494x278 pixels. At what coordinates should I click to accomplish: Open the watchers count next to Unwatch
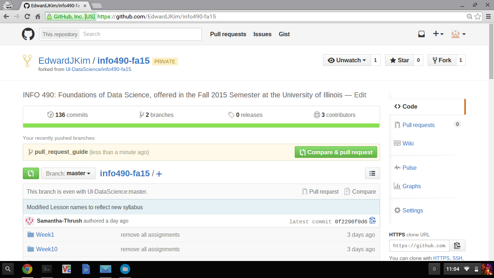point(375,60)
